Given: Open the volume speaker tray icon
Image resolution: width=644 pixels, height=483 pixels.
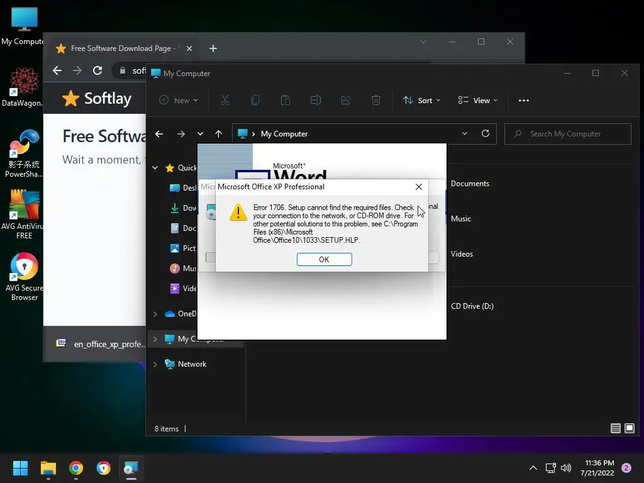Looking at the screenshot, I should coord(566,468).
